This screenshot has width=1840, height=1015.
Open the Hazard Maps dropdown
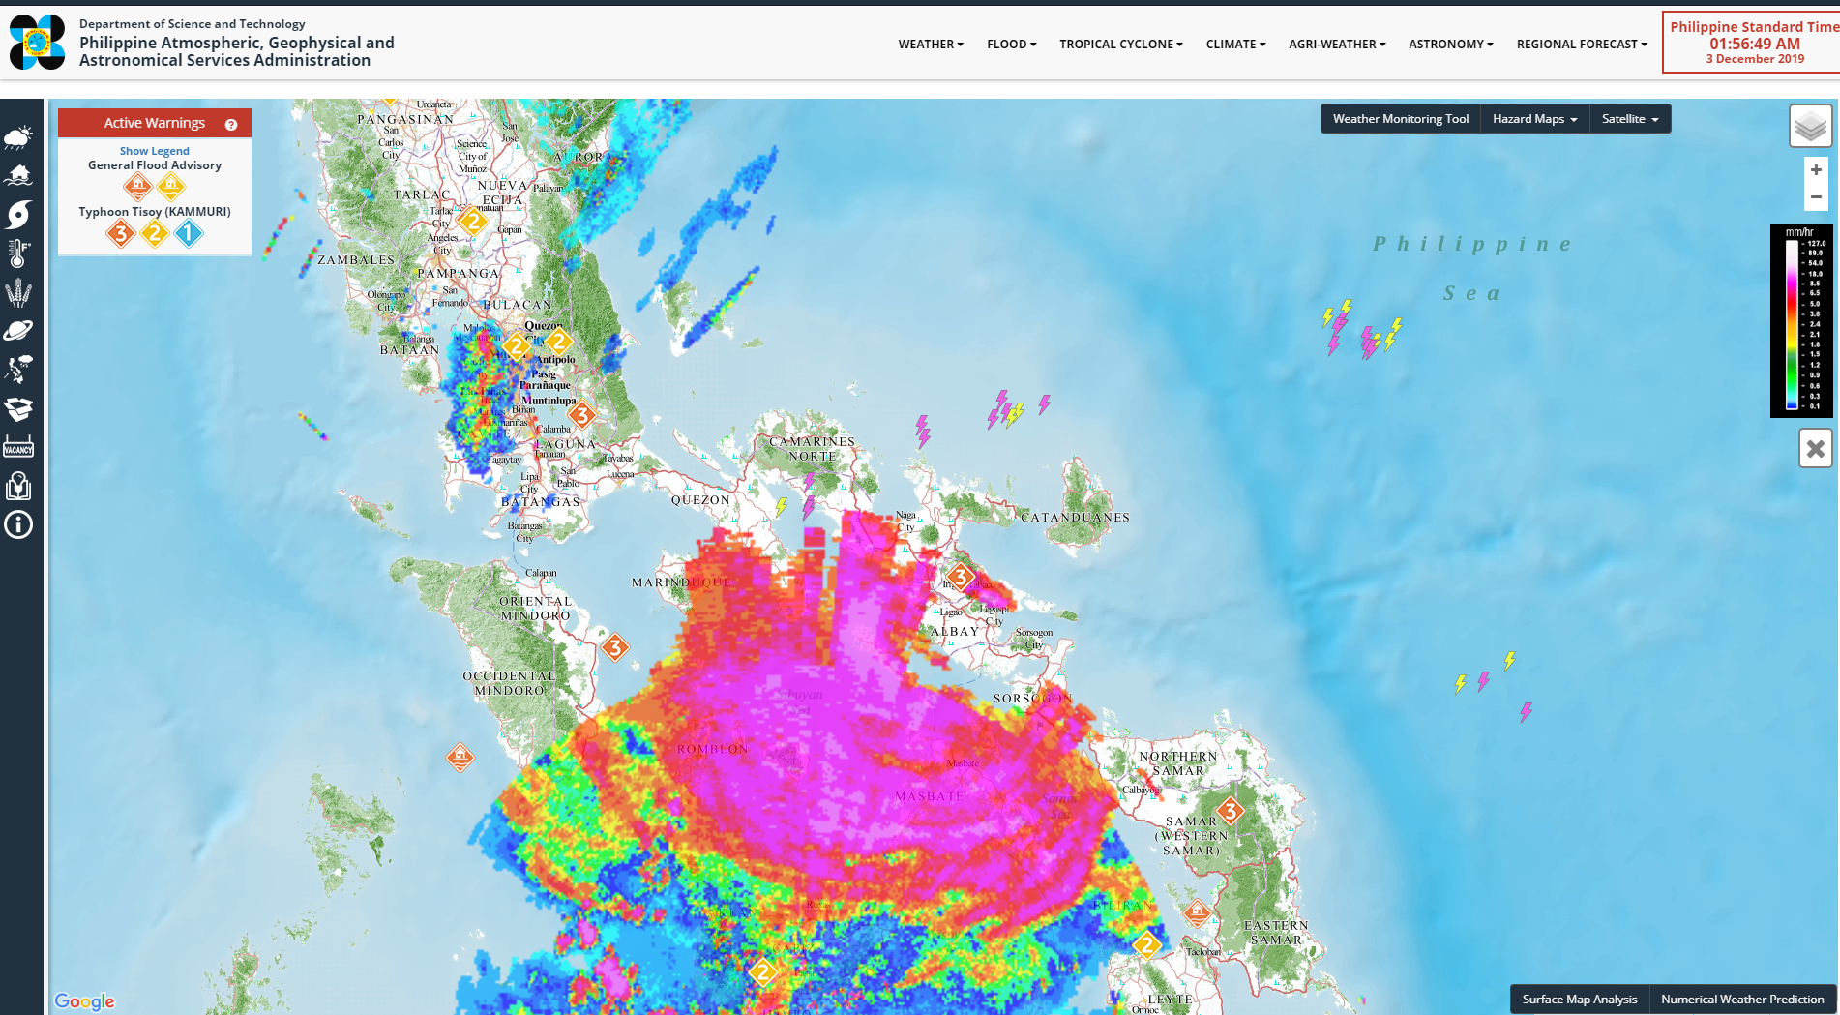(1535, 119)
